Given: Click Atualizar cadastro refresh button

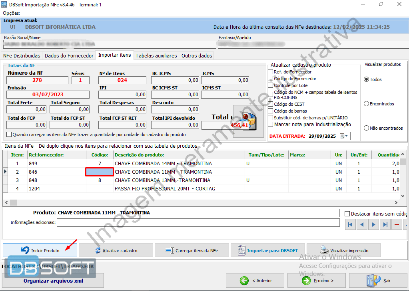Looking at the screenshot, I should pyautogui.click(x=116, y=250).
